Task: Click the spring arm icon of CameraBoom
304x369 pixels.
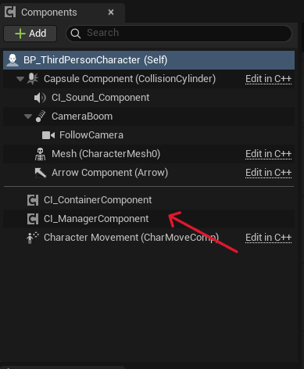Action: 41,116
